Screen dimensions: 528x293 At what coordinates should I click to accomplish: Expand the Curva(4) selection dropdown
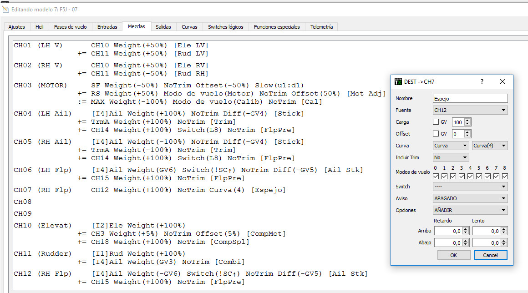pyautogui.click(x=490, y=146)
